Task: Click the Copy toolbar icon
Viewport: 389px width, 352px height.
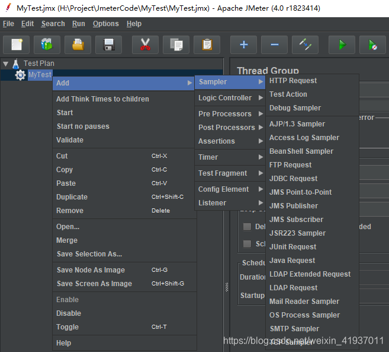Action: (176, 45)
